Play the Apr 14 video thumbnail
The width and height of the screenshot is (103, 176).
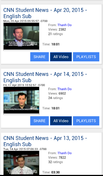[21, 101]
